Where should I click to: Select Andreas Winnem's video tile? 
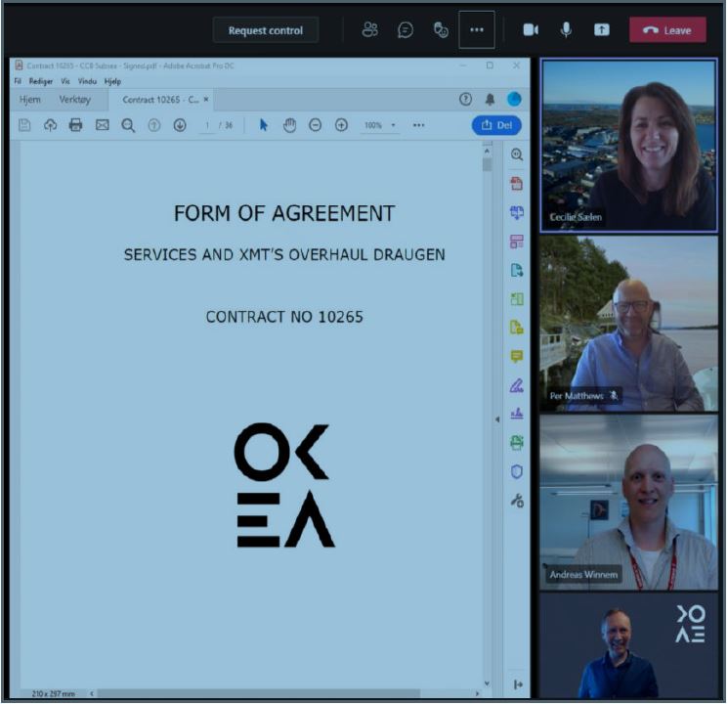tap(628, 503)
